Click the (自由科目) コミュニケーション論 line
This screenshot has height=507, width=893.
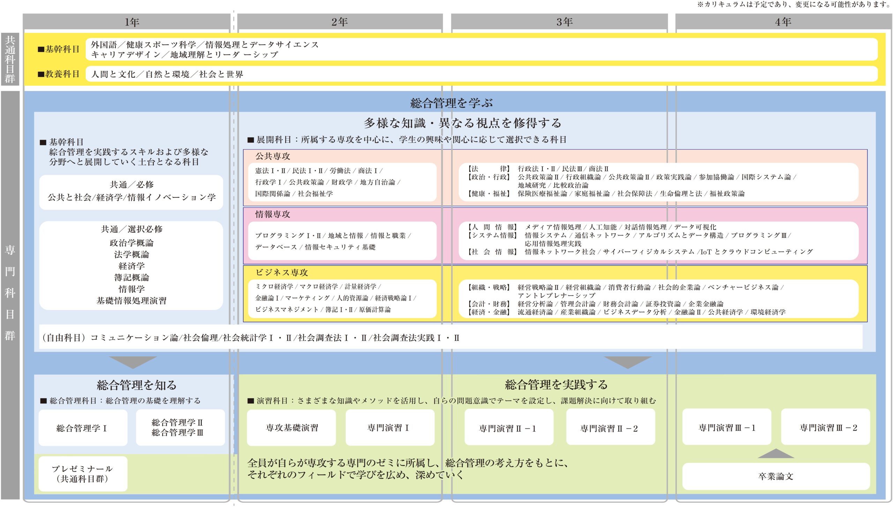point(251,338)
